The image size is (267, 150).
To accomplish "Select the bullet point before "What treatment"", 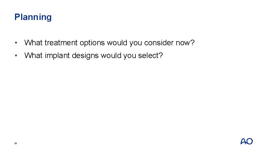I will pyautogui.click(x=17, y=43).
